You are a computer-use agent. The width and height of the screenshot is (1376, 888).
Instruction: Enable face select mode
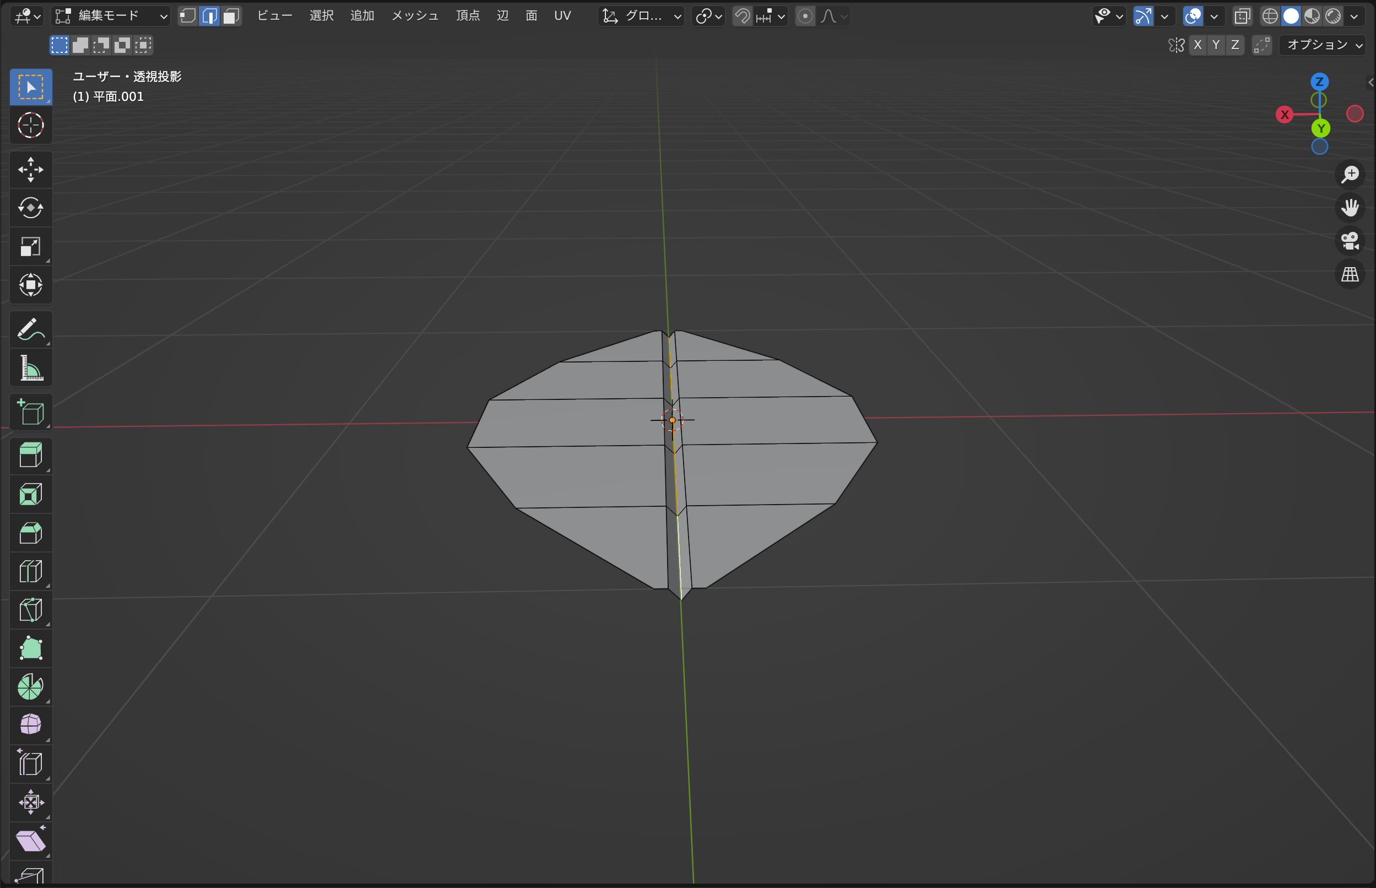pyautogui.click(x=231, y=16)
